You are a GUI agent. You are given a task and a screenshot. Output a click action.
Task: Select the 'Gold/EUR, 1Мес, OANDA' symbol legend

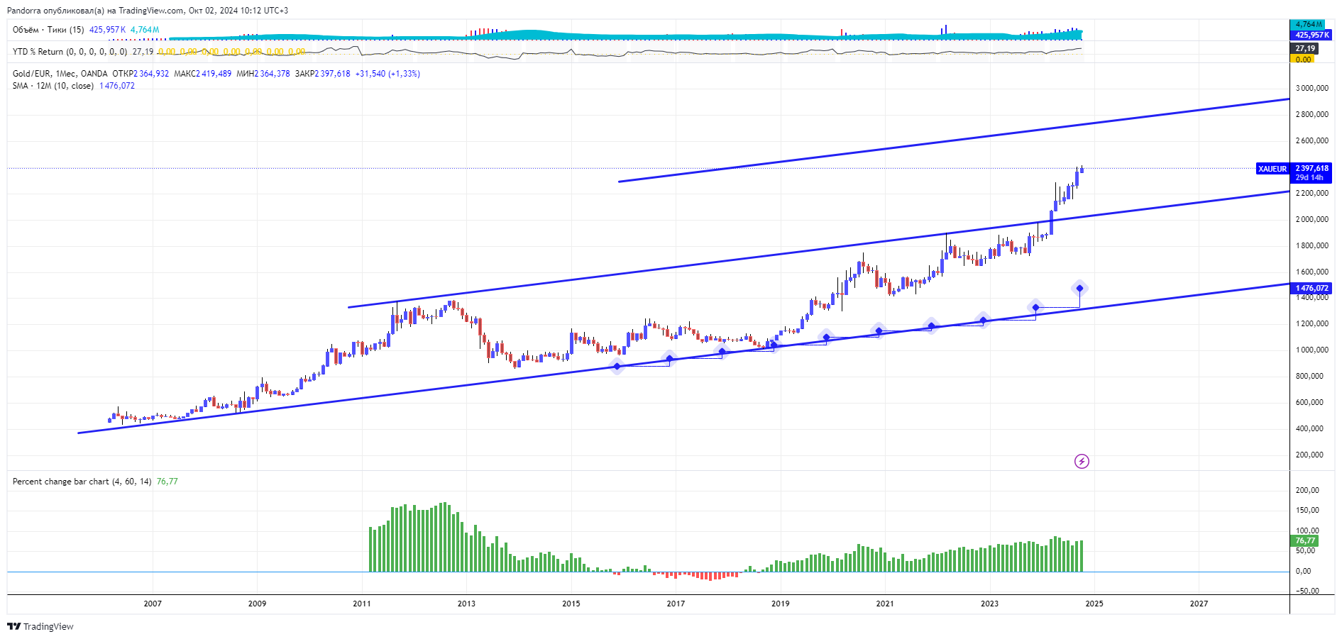[60, 74]
